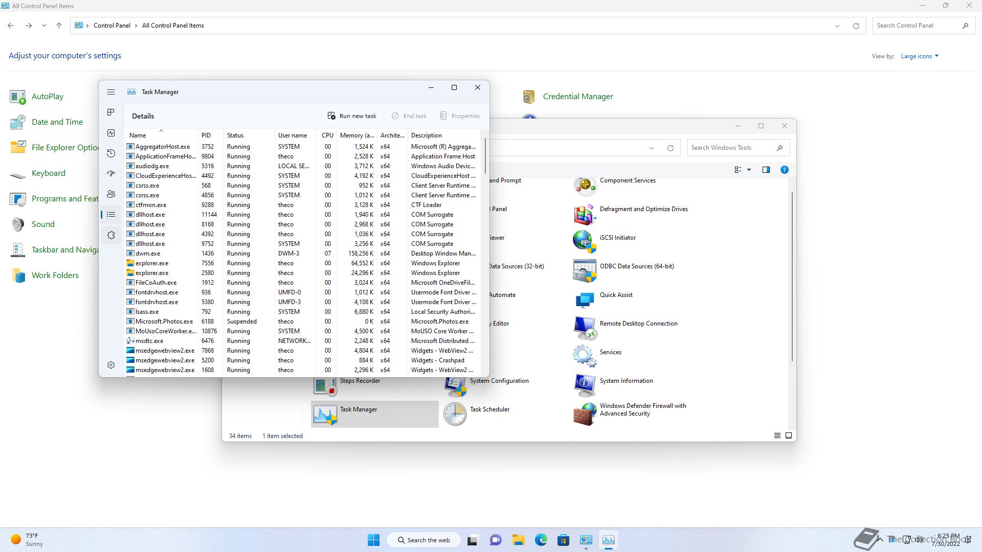This screenshot has width=982, height=552.
Task: Click End task button
Action: click(409, 116)
